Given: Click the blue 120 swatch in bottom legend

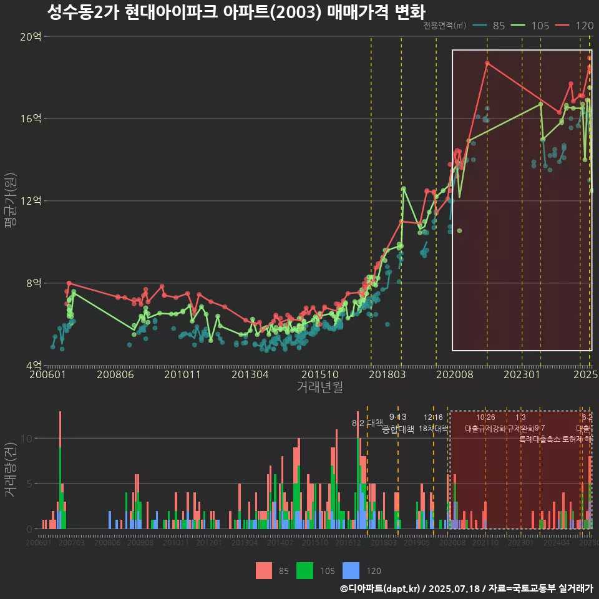Looking at the screenshot, I should (351, 571).
